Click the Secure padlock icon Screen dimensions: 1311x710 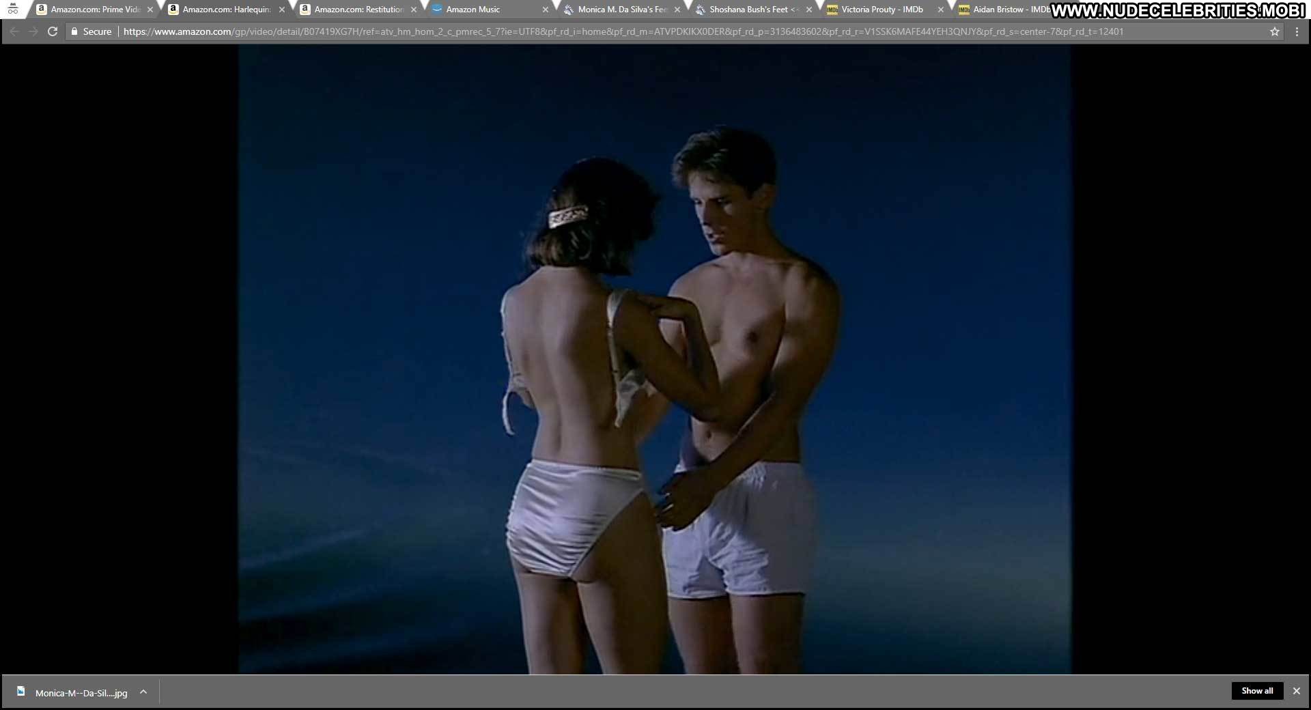[74, 31]
